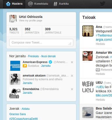Open the 352 Jarraitzen list
The width and height of the screenshot is (112, 120).
coord(32,31)
